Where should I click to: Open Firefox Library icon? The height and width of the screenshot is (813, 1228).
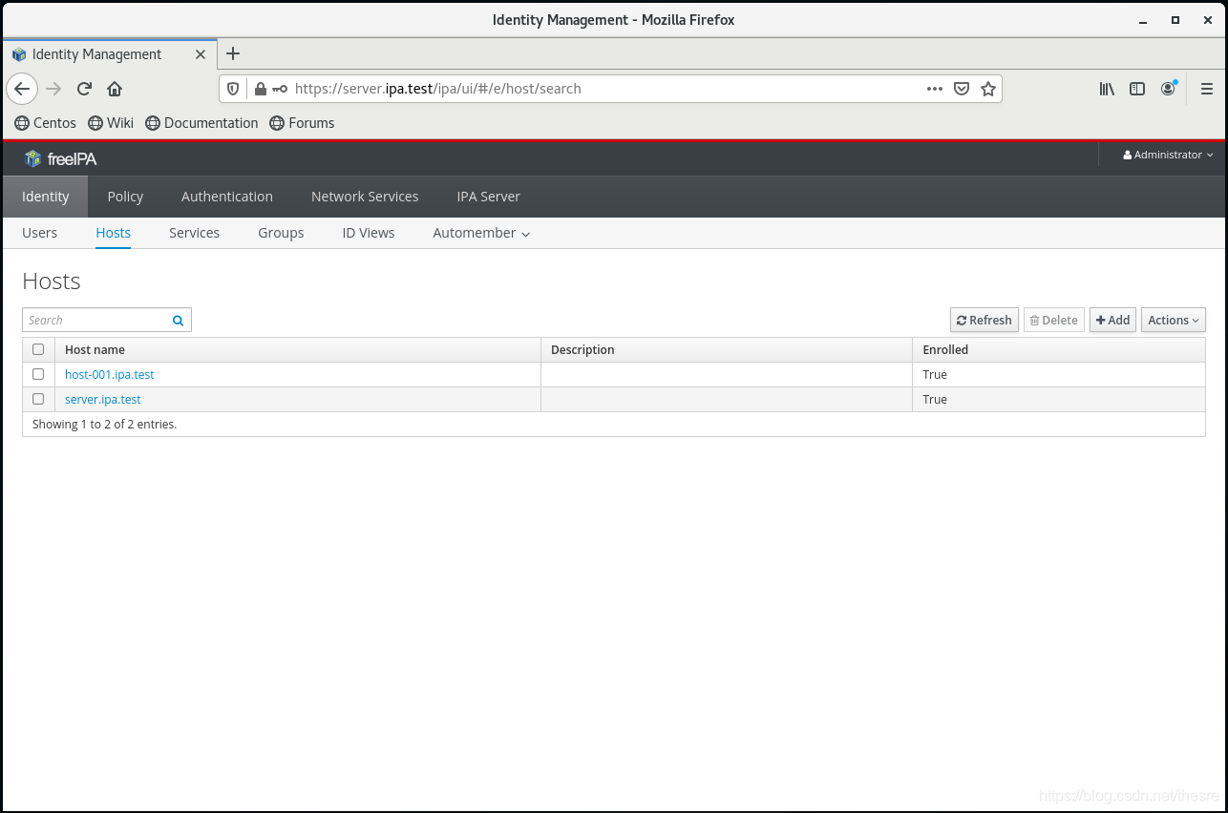click(x=1107, y=89)
